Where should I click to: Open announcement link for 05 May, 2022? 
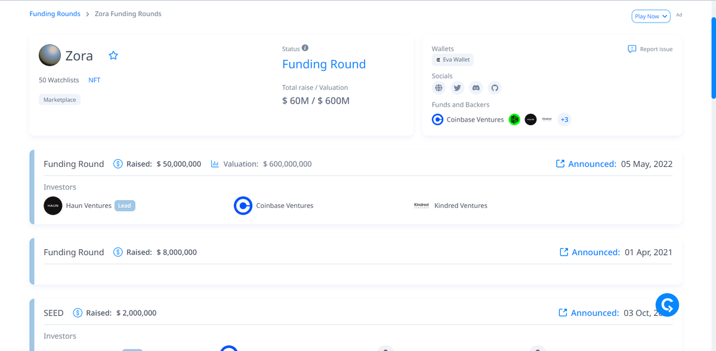(x=586, y=164)
